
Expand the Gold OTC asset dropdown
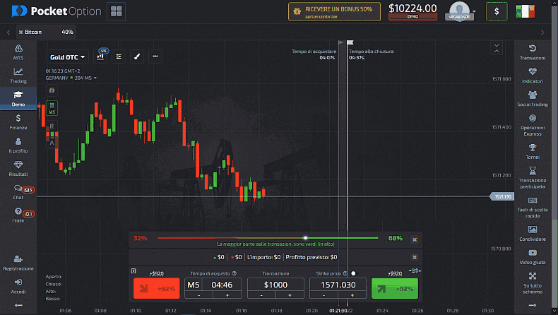(x=67, y=57)
